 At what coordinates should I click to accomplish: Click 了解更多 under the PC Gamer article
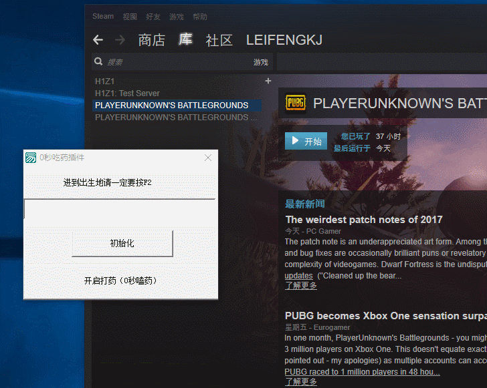coord(301,286)
